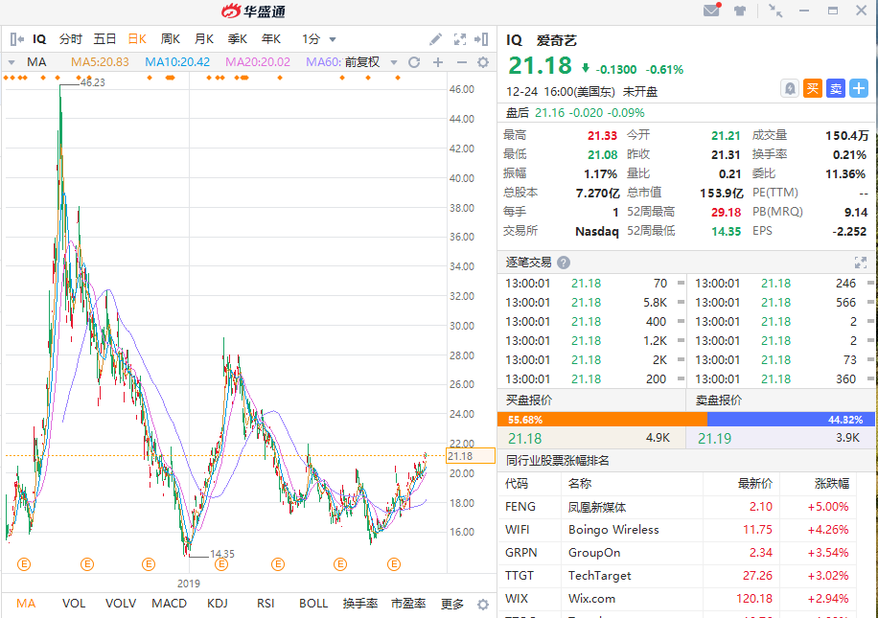Image resolution: width=878 pixels, height=618 pixels.
Task: Select the MA indicator tab at the bottom
Action: point(26,604)
